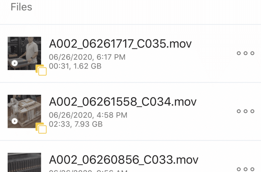Open more options for A002_06261717_C035.mov

(x=246, y=53)
